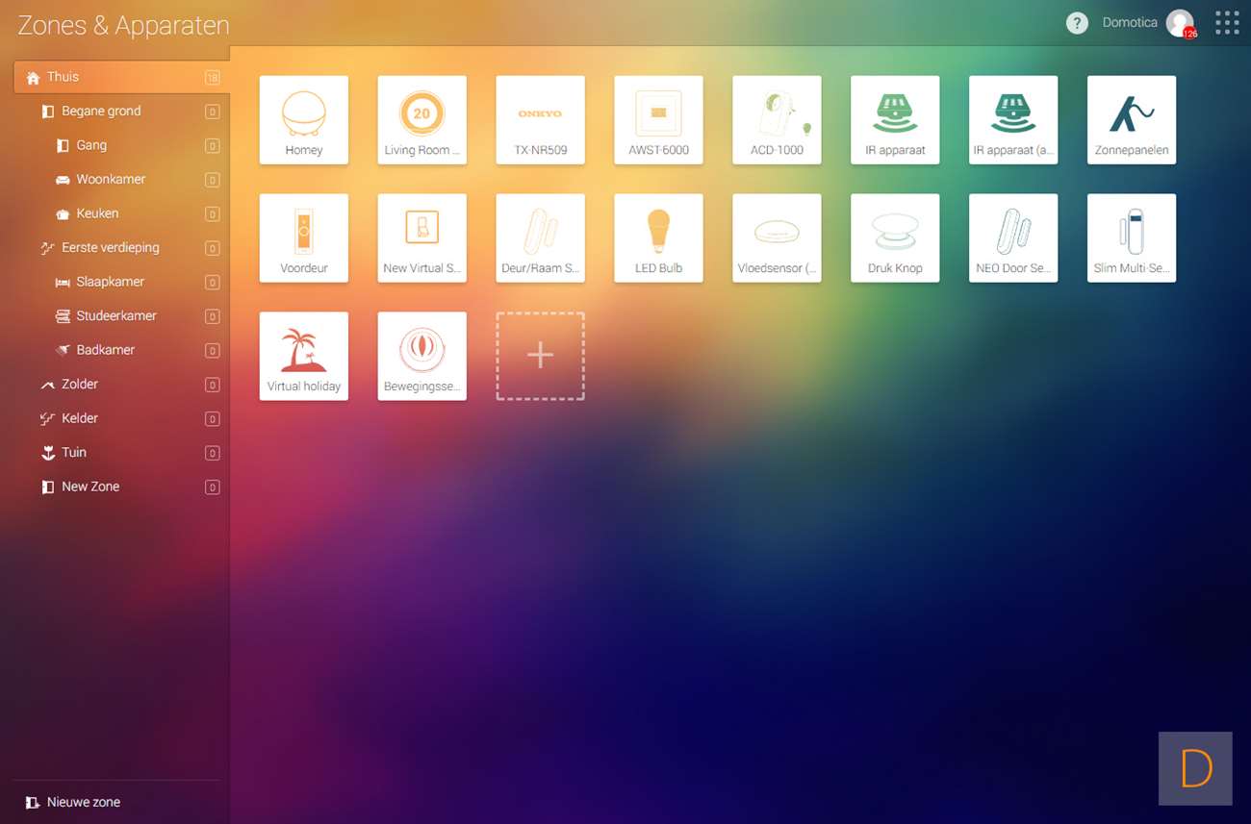Select the Deur/Raam sensor tile

(x=541, y=238)
